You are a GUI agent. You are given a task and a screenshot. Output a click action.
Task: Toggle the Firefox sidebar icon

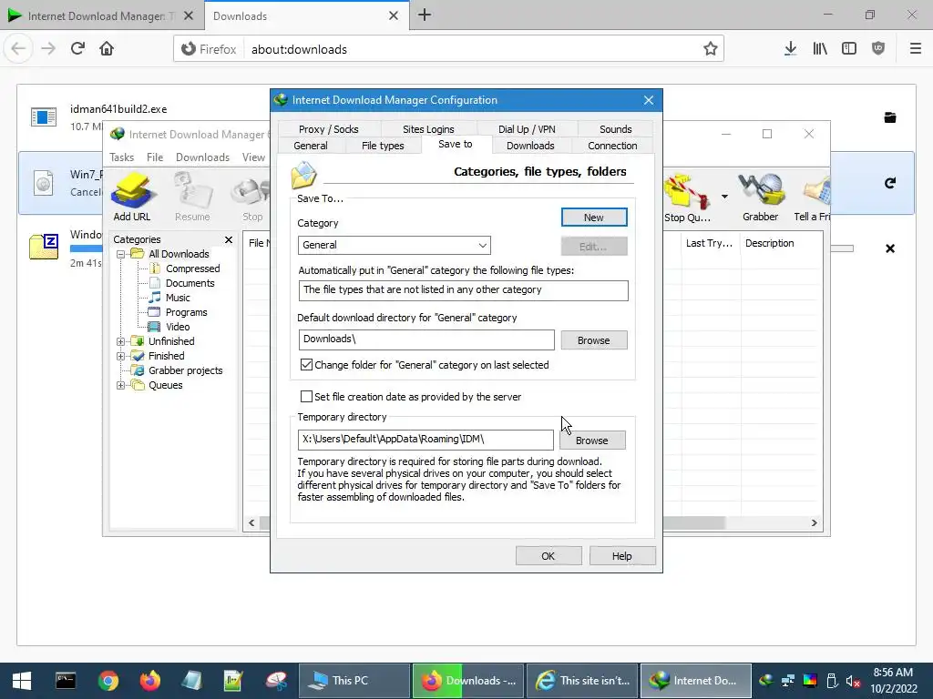849,49
